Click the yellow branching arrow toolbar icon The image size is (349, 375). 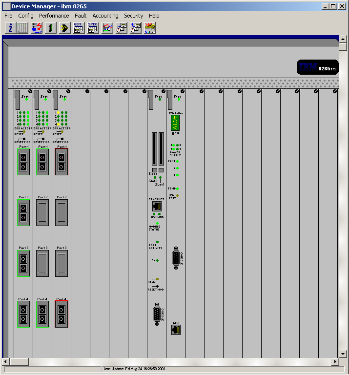64,28
